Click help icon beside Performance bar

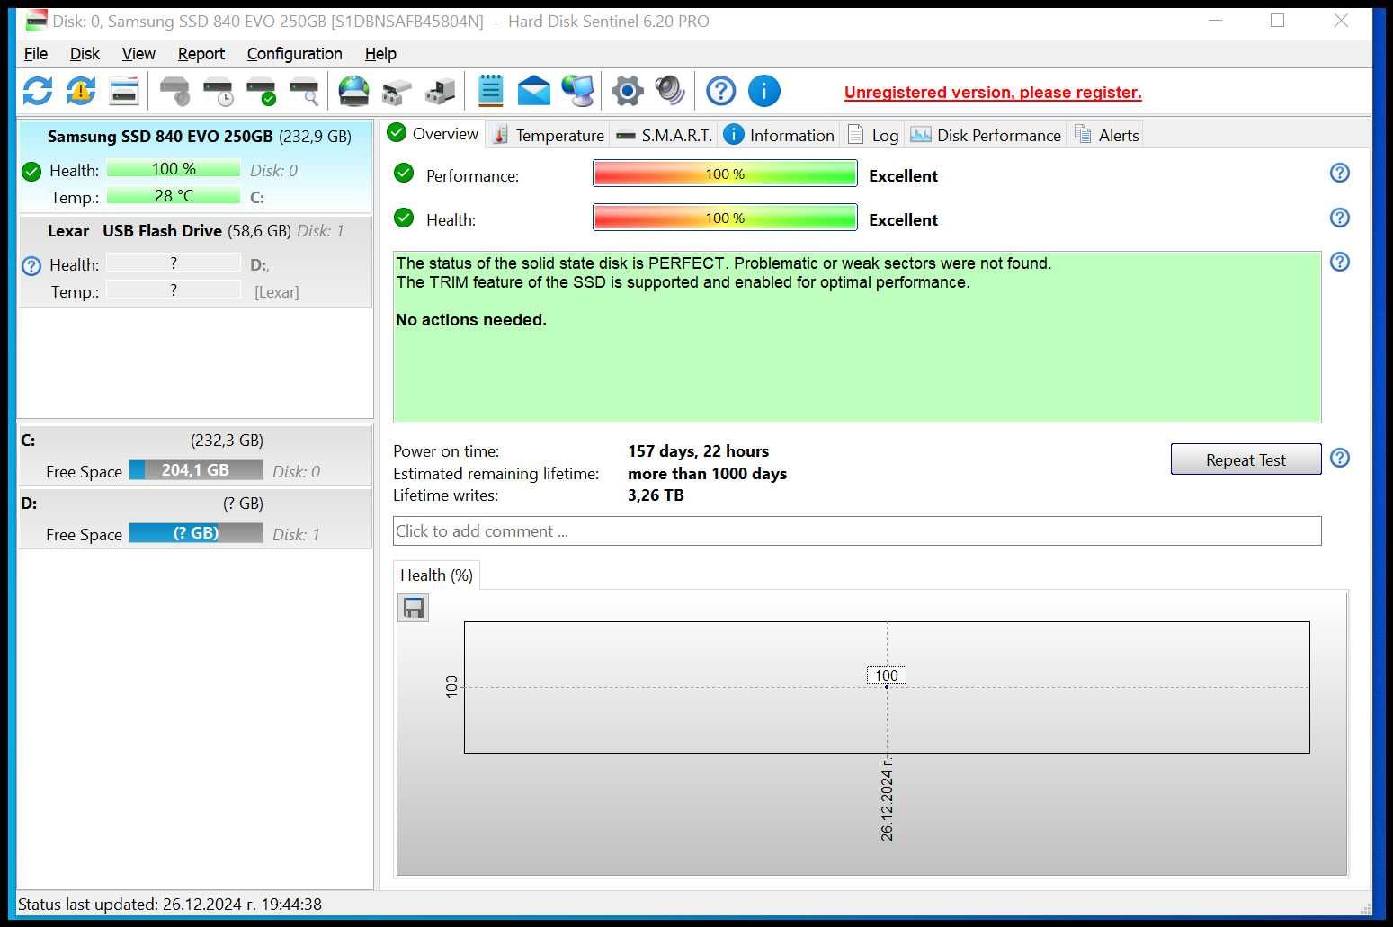[x=1340, y=173]
